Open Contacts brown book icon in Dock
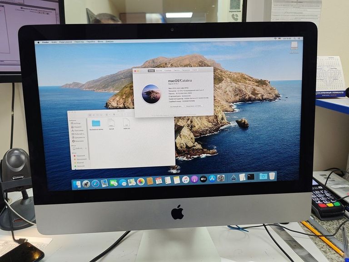This screenshot has width=349, height=262. tap(150, 181)
